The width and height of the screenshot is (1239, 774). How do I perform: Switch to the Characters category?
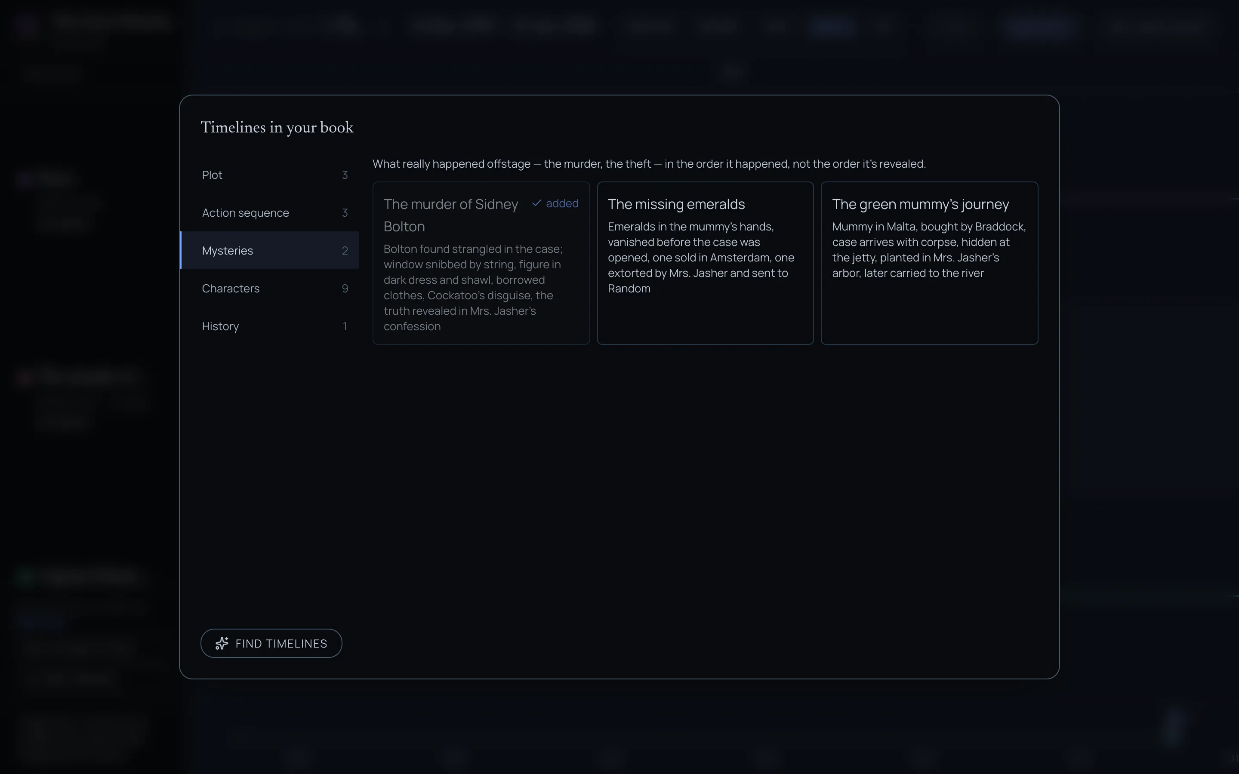point(270,288)
